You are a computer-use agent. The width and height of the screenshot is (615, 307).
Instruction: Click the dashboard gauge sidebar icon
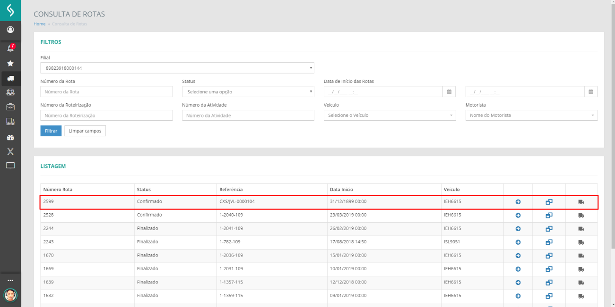coord(10,138)
